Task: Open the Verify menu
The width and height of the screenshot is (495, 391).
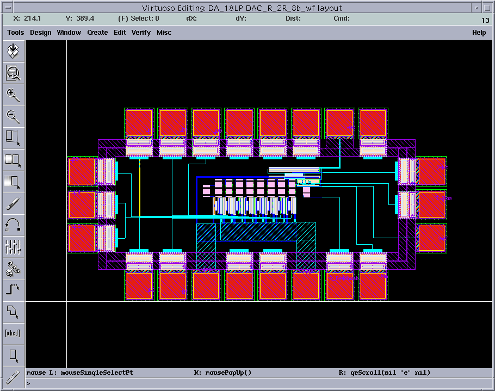Action: coord(141,33)
